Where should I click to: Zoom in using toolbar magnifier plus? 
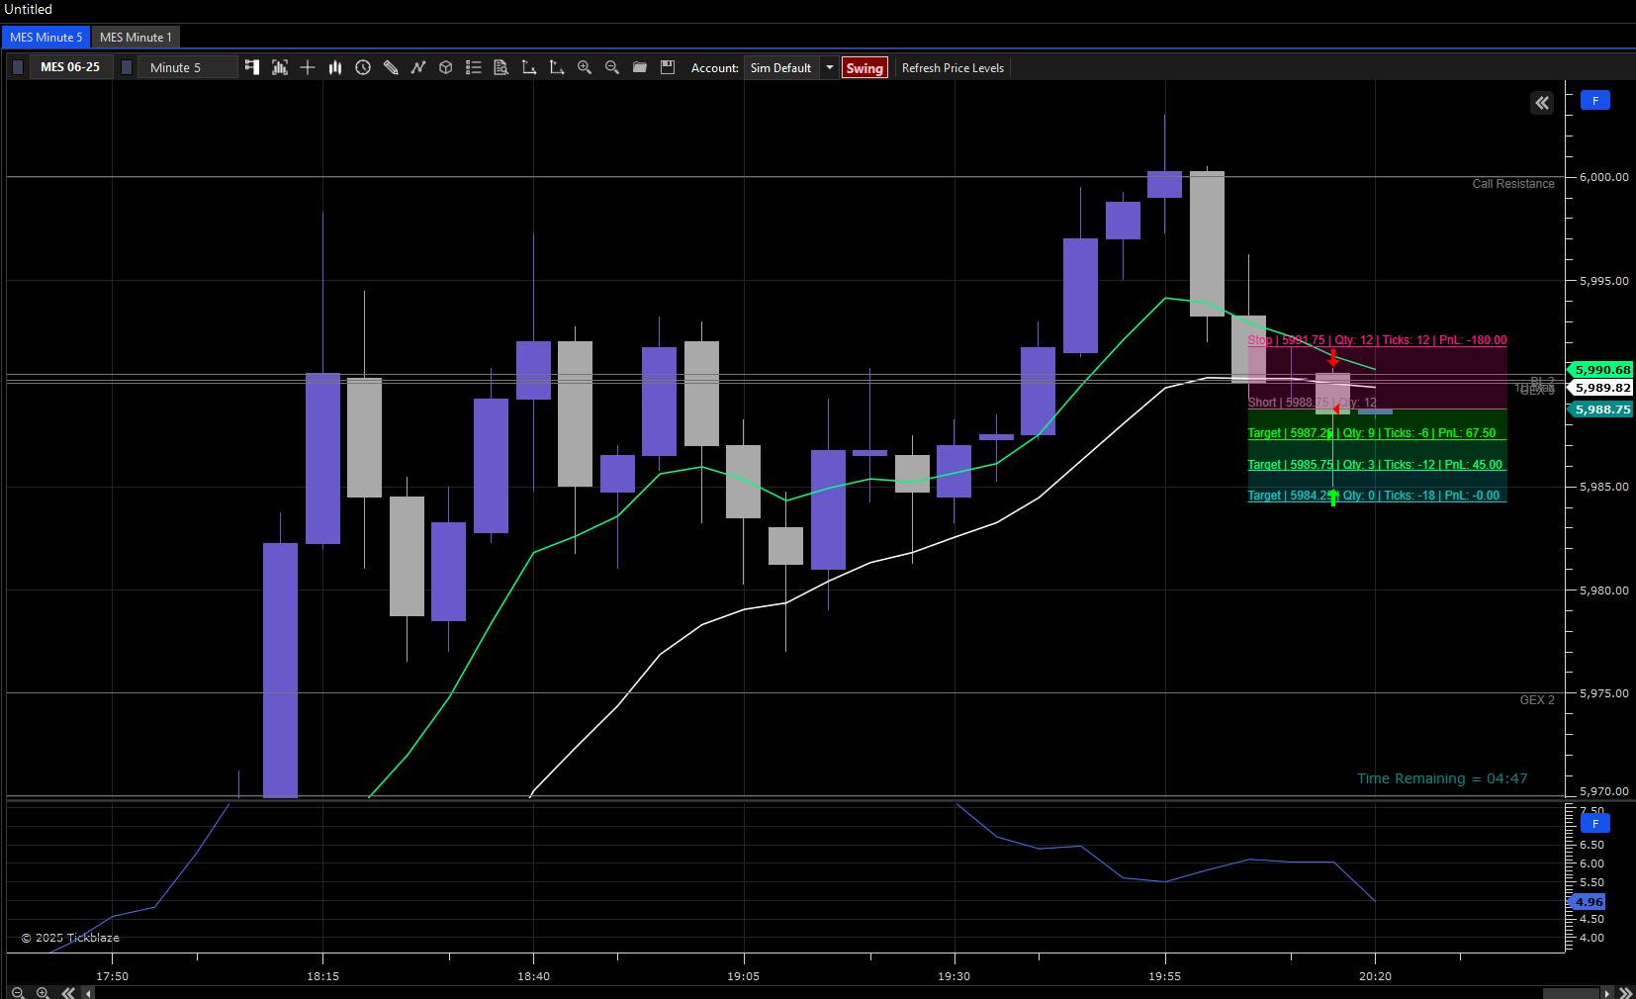tap(585, 67)
